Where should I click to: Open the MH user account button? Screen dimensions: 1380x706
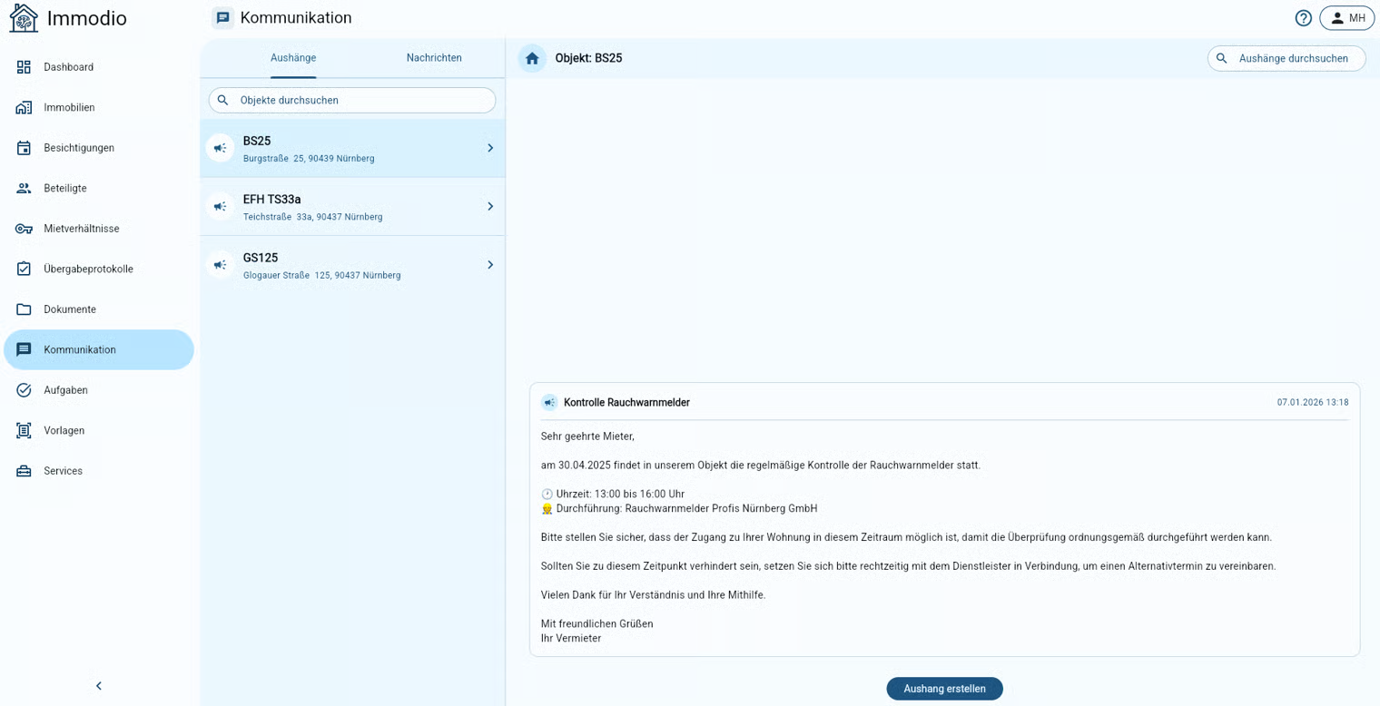pyautogui.click(x=1347, y=18)
